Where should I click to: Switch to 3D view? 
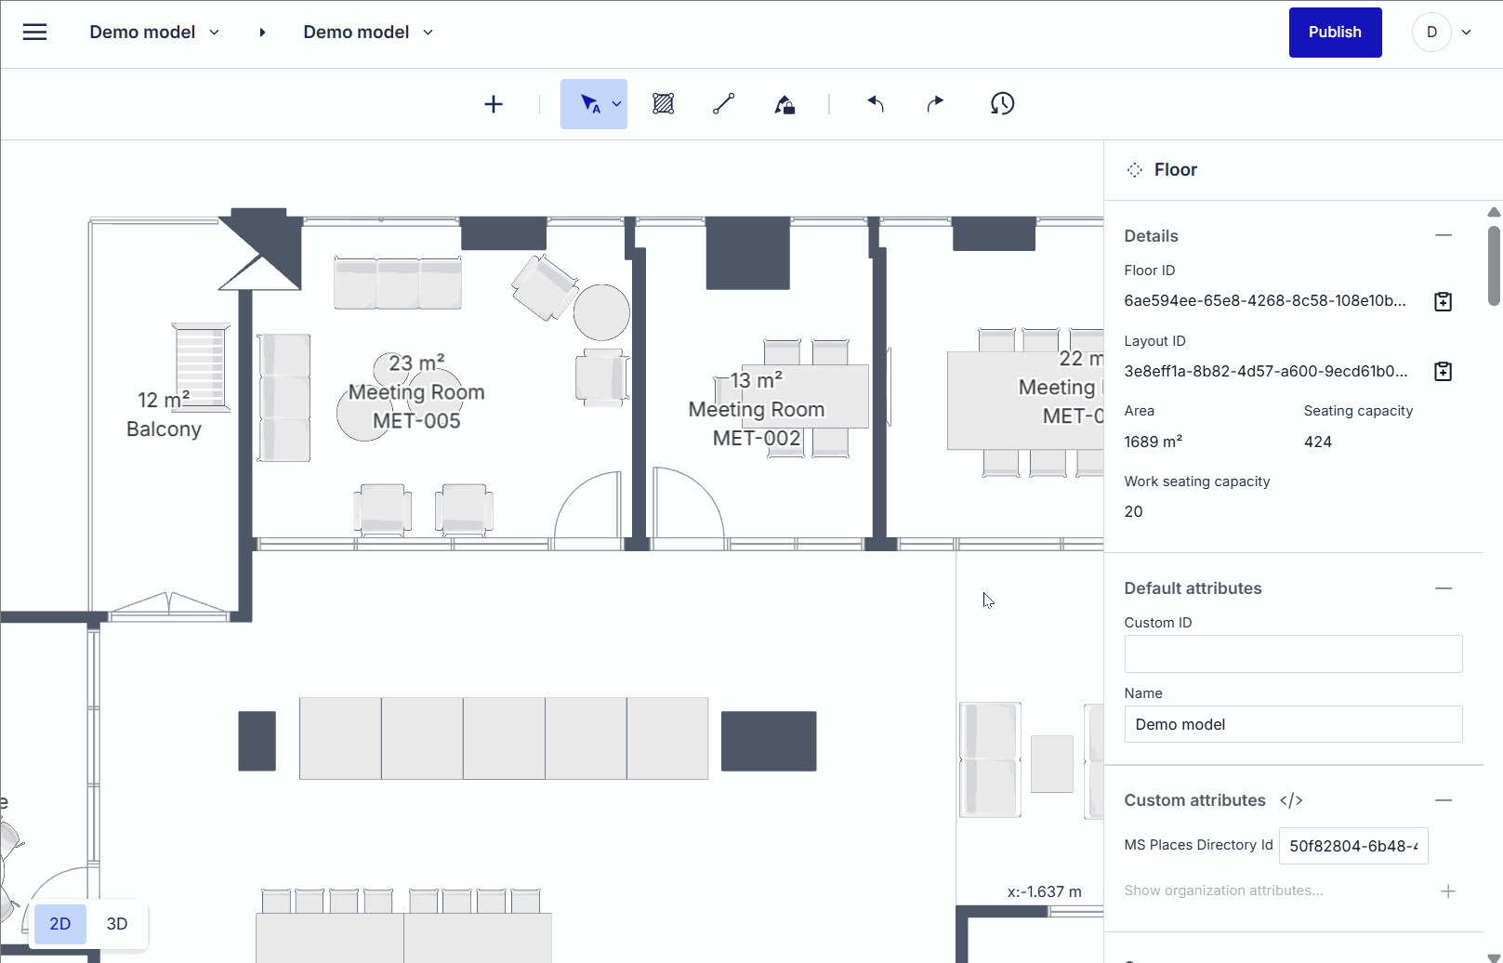point(117,924)
